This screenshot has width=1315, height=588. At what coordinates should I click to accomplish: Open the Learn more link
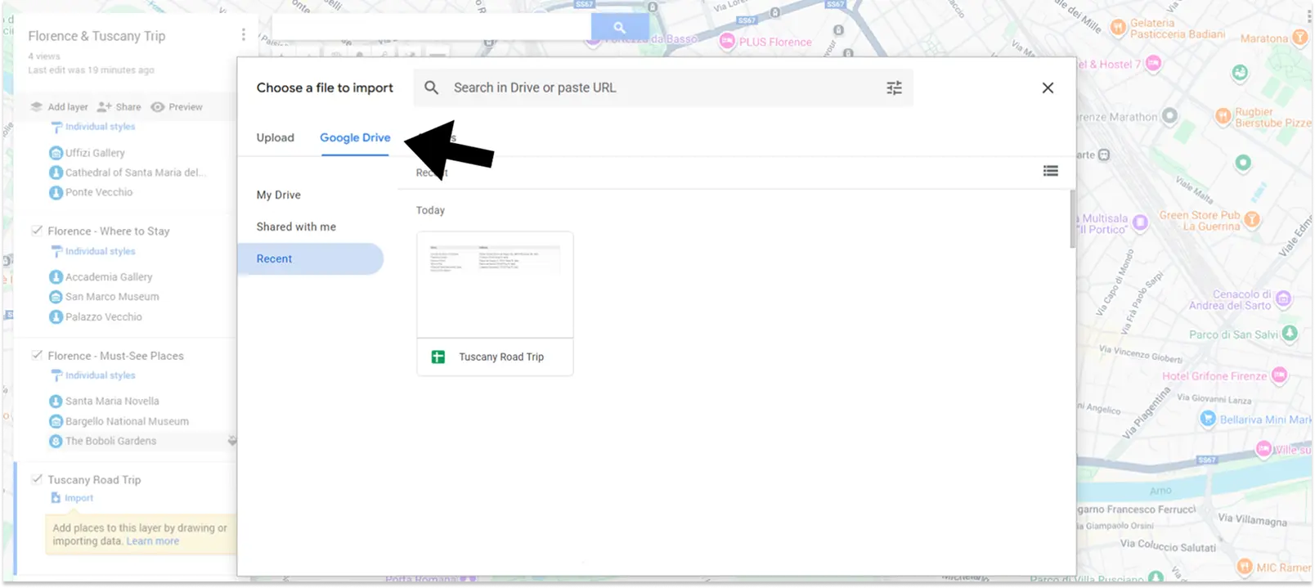(152, 541)
